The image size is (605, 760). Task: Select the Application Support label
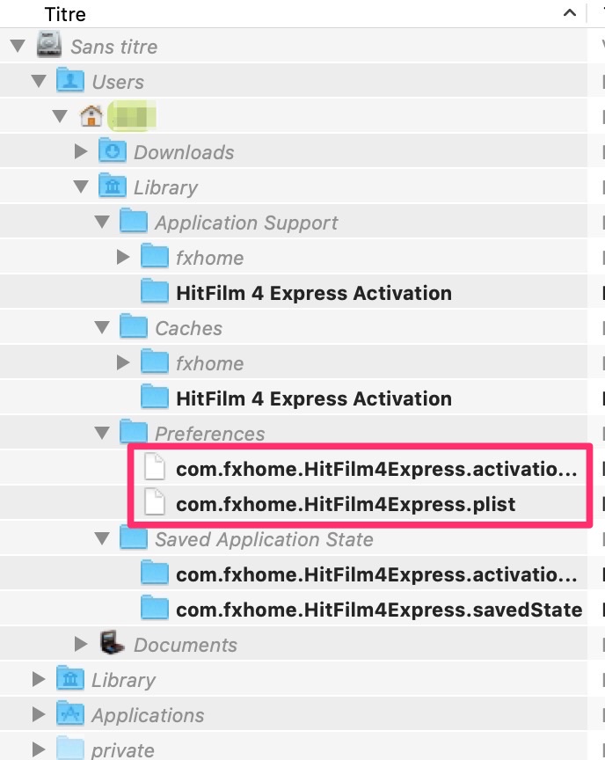tap(246, 223)
